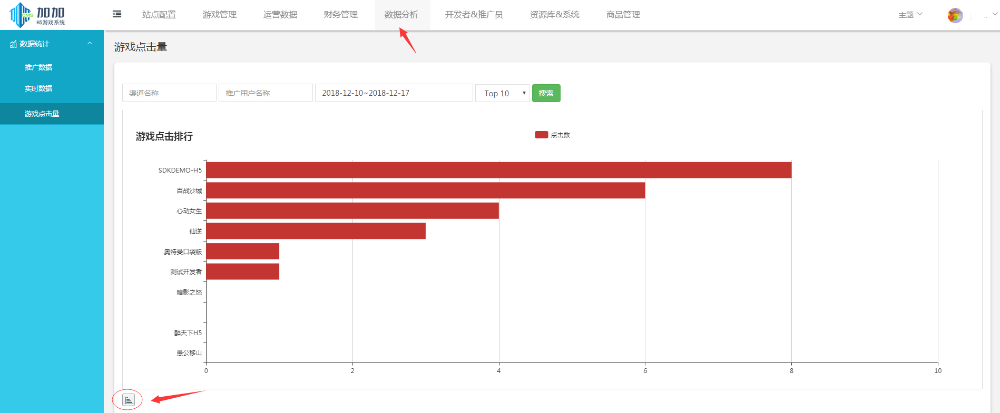Click the 加加 H5游戏系统 logo
Viewport: 1000px width, 413px height.
[37, 15]
